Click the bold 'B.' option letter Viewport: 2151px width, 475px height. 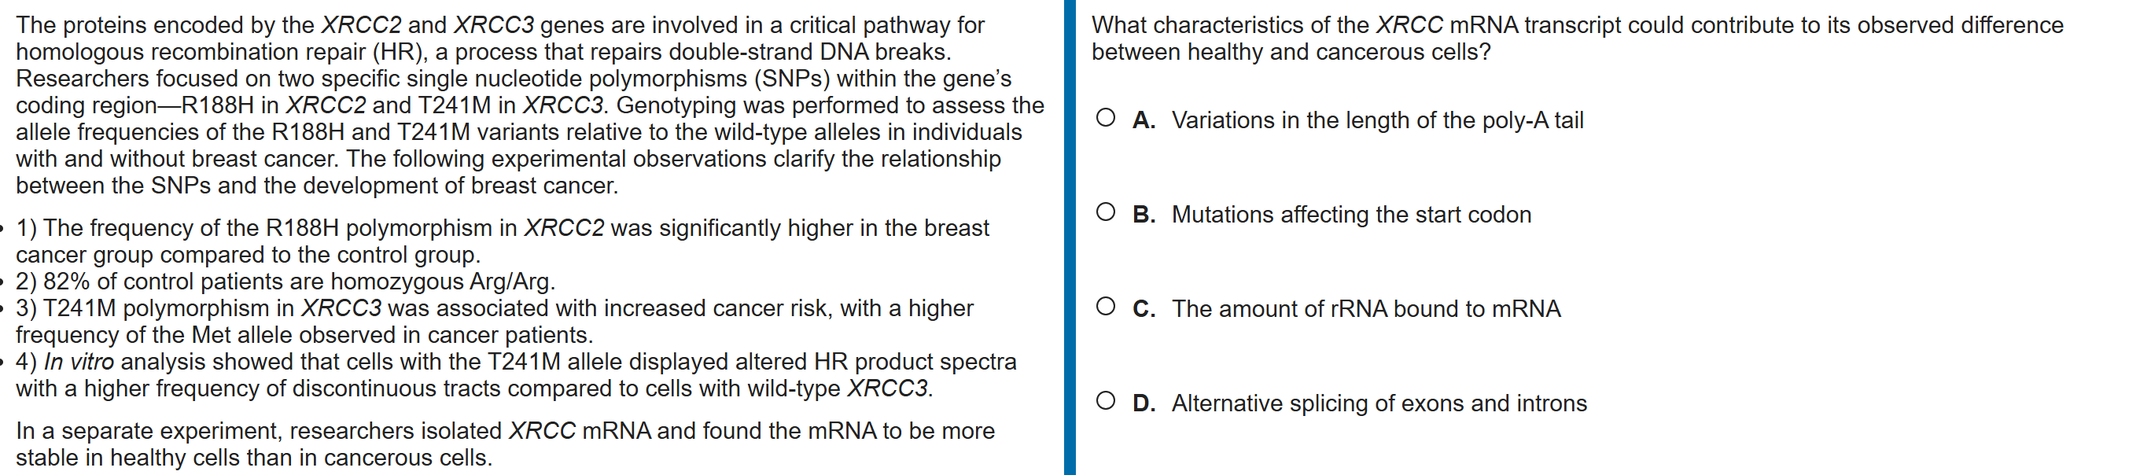(1144, 215)
